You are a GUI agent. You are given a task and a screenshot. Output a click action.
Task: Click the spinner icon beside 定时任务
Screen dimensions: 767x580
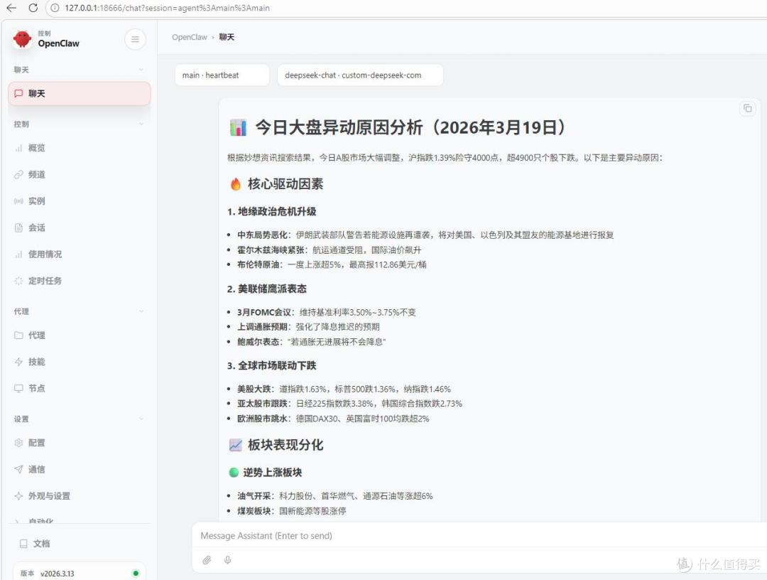click(18, 281)
